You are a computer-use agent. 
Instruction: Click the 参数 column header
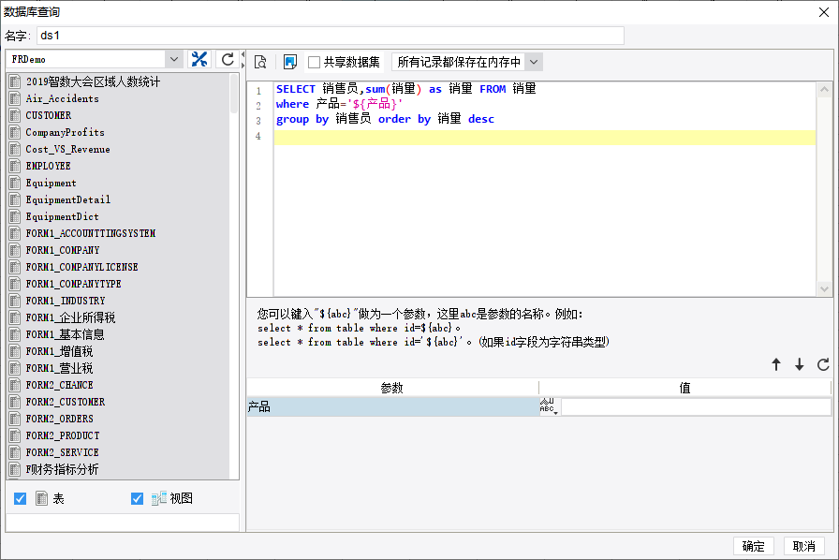coord(392,388)
